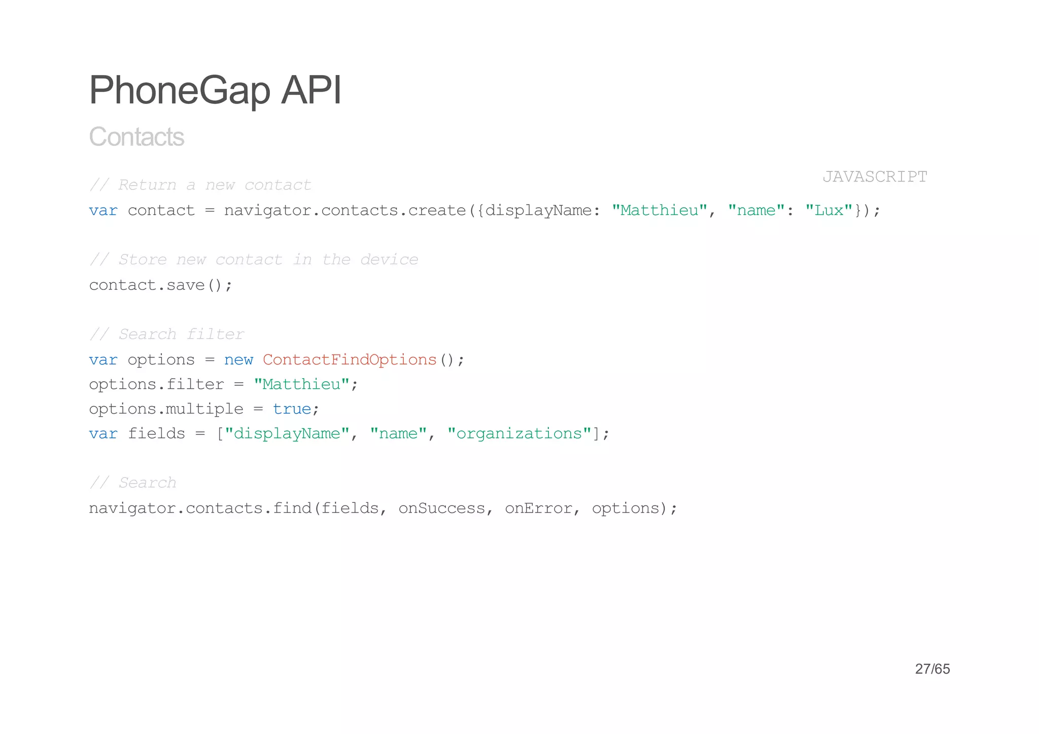The image size is (1039, 734).
Task: Click the red ContactFindOptions class name
Action: coord(350,360)
